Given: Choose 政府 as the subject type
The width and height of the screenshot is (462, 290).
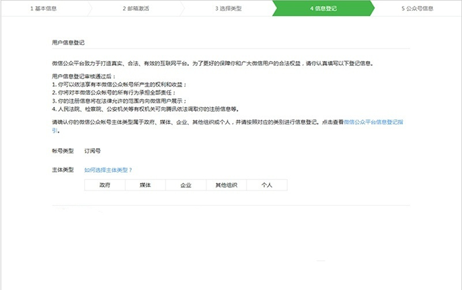Looking at the screenshot, I should coord(104,184).
